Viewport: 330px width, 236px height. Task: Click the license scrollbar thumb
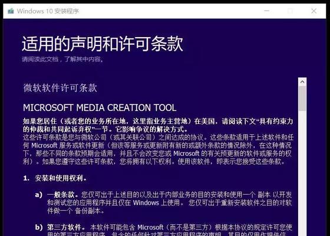tap(302, 99)
